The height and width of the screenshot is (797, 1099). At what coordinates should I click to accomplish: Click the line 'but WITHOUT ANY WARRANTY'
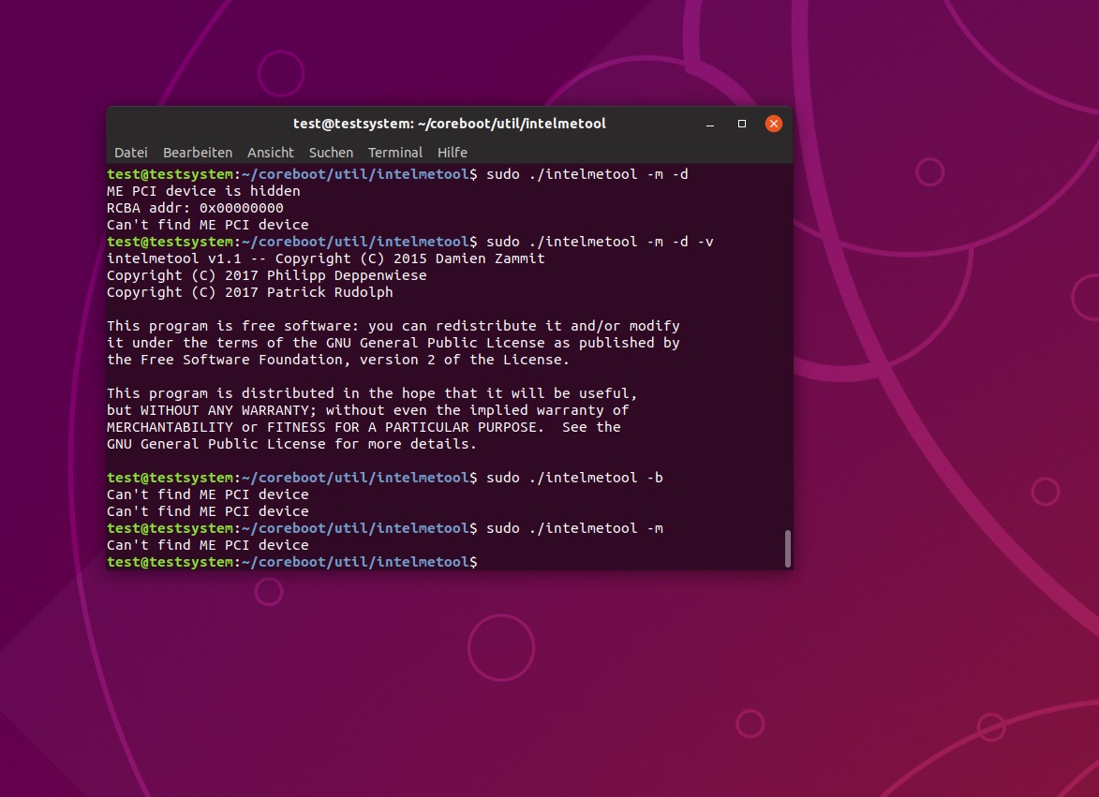[368, 409]
